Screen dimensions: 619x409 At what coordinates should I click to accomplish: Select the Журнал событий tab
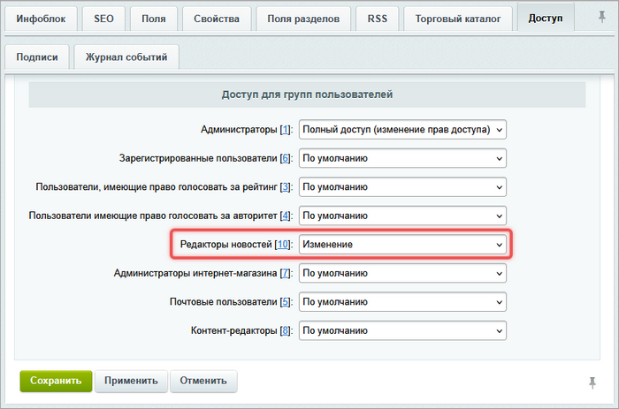tap(126, 57)
